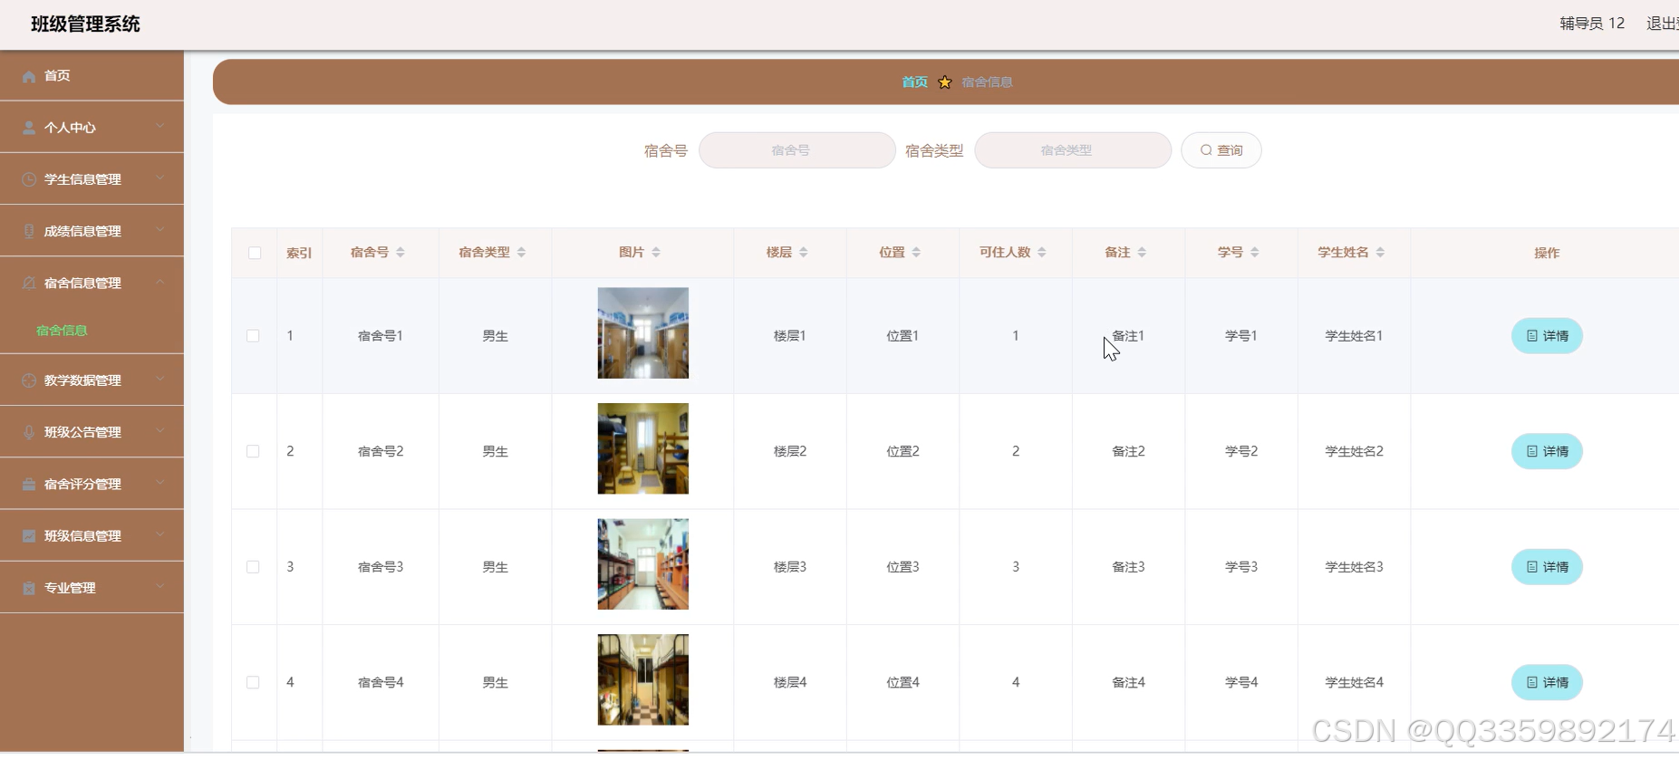Open 学生信息管理 in the sidebar
The height and width of the screenshot is (760, 1679).
pyautogui.click(x=92, y=179)
